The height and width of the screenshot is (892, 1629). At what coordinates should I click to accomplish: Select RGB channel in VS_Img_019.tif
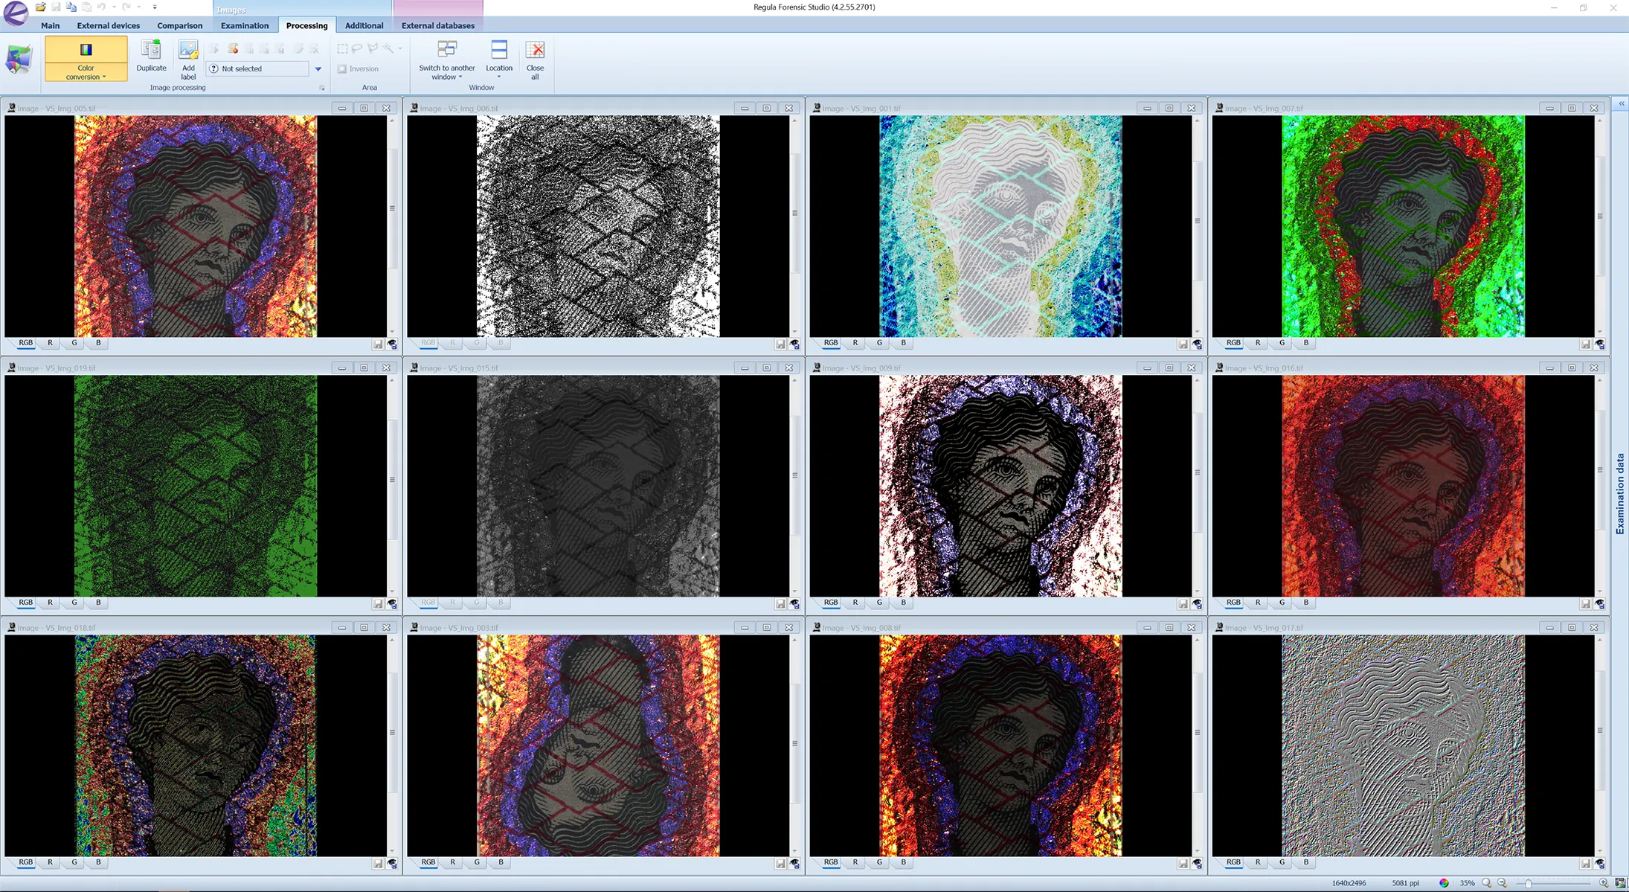click(26, 603)
